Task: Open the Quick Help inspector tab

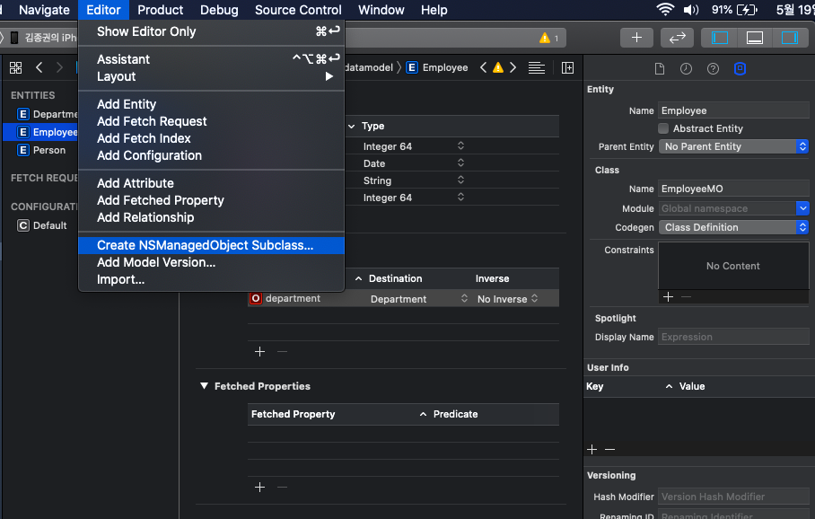Action: (x=713, y=68)
